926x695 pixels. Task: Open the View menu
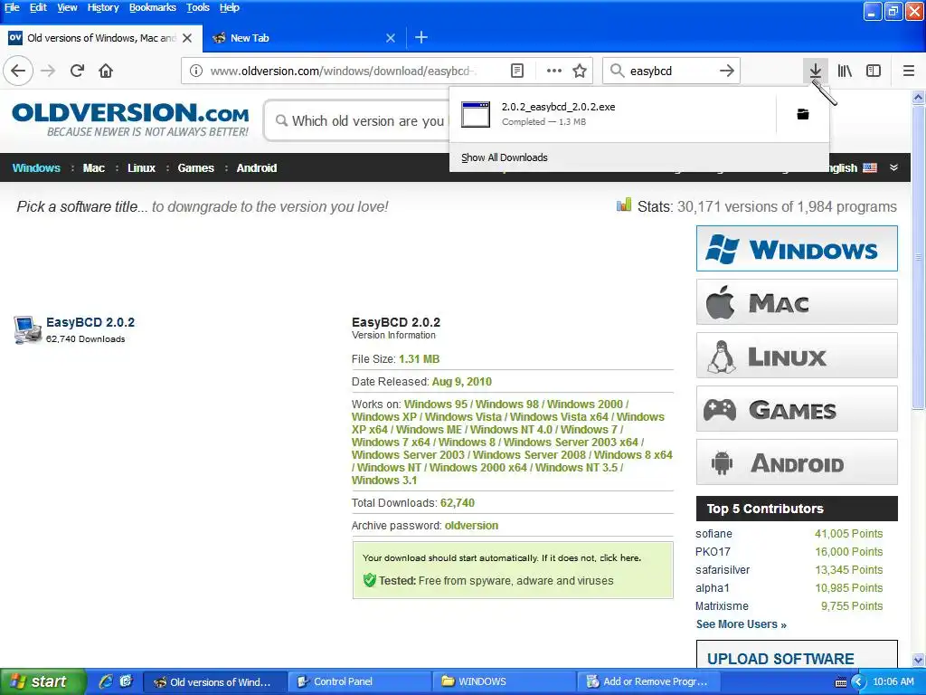67,7
